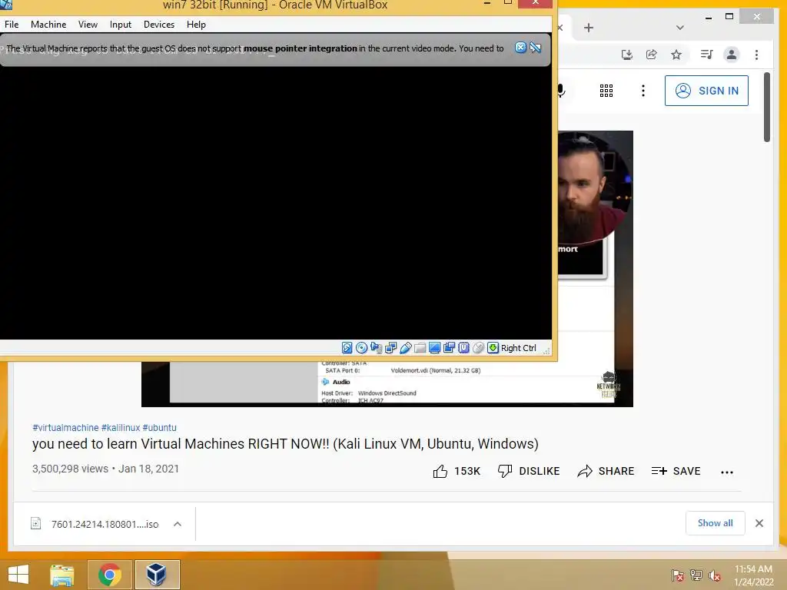Click keyboard capture green arrow indicator
This screenshot has height=590, width=787.
click(x=493, y=348)
